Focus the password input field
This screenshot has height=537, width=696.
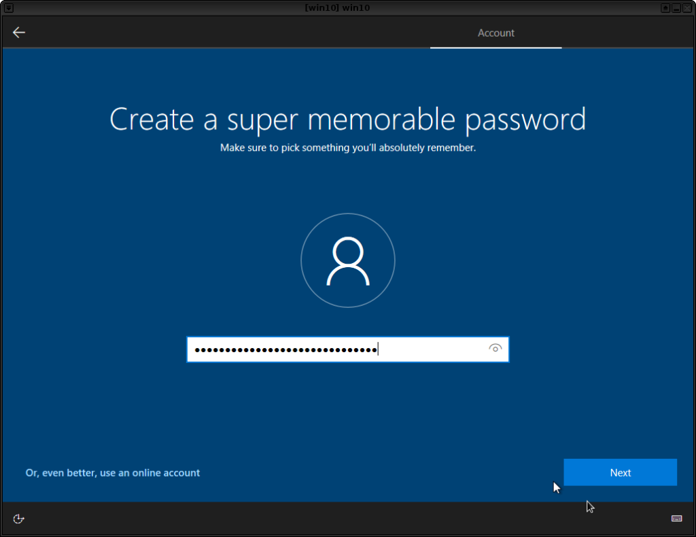347,349
